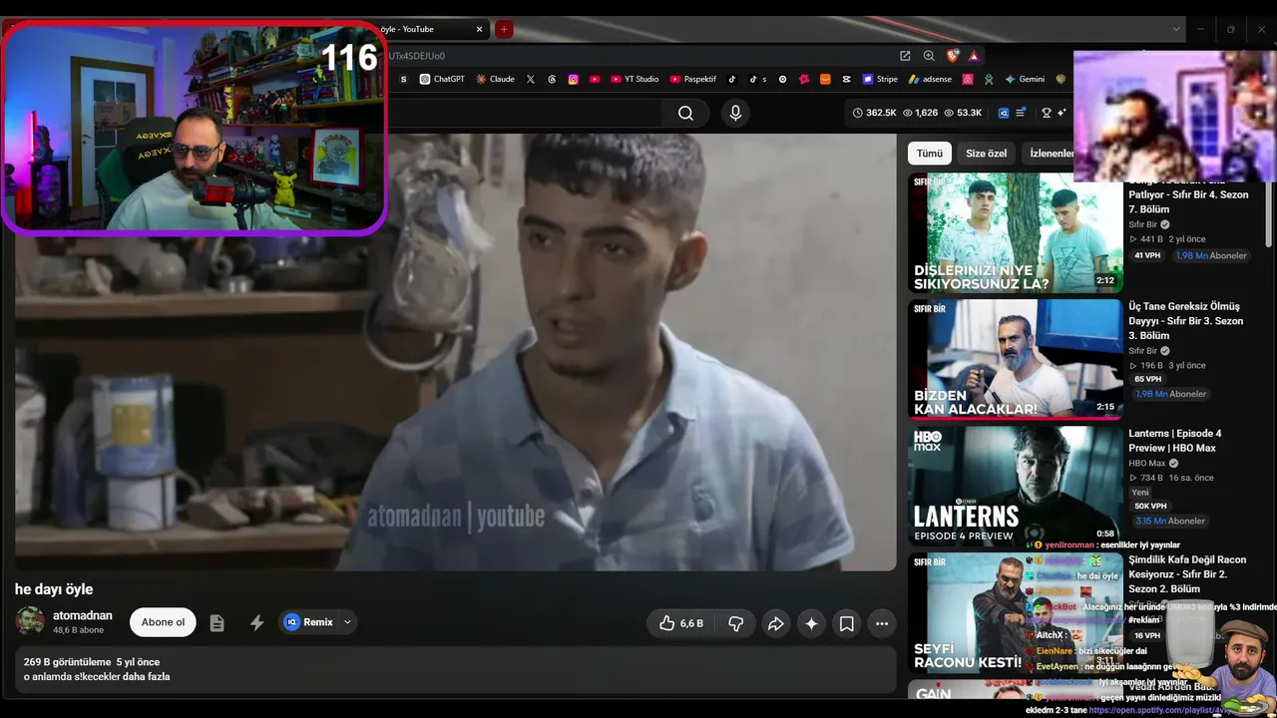This screenshot has height=718, width=1277.
Task: Open 'Lanterns | Episode 4 Preview | HBO Max' title
Action: click(1175, 441)
